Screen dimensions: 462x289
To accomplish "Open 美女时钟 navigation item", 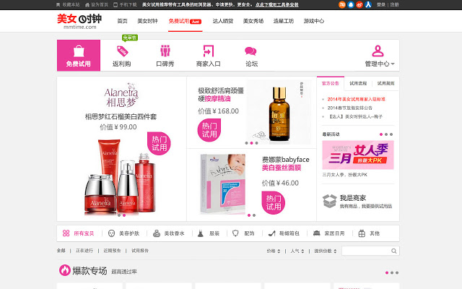I will coord(147,21).
